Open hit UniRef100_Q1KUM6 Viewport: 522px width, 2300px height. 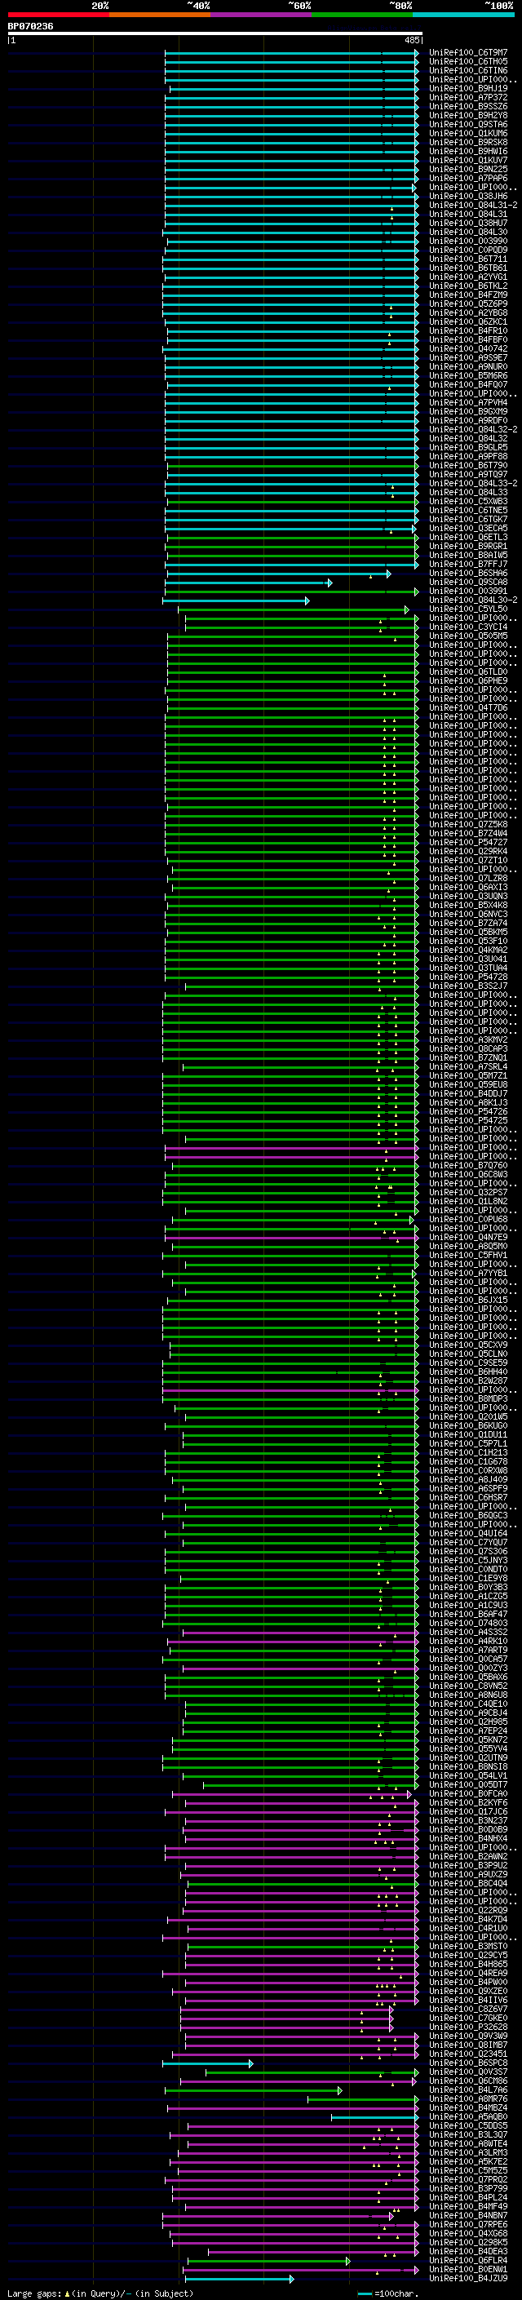(x=467, y=133)
